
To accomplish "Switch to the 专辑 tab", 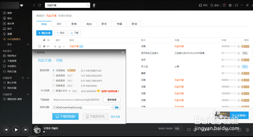I will coord(119,24).
